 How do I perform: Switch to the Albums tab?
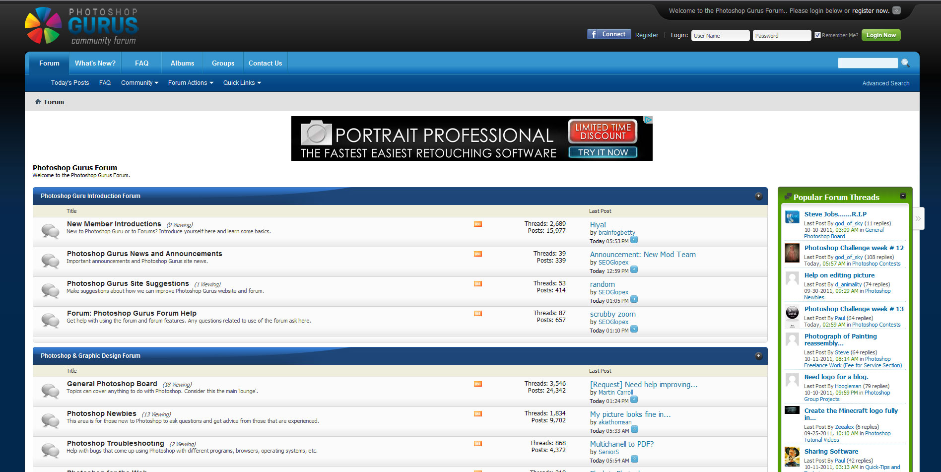point(182,63)
